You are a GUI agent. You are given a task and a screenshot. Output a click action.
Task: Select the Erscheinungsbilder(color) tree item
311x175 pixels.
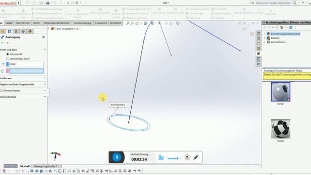(x=285, y=34)
